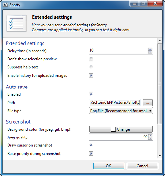Decrease delay time with down arrow
The image size is (165, 176).
150,52
